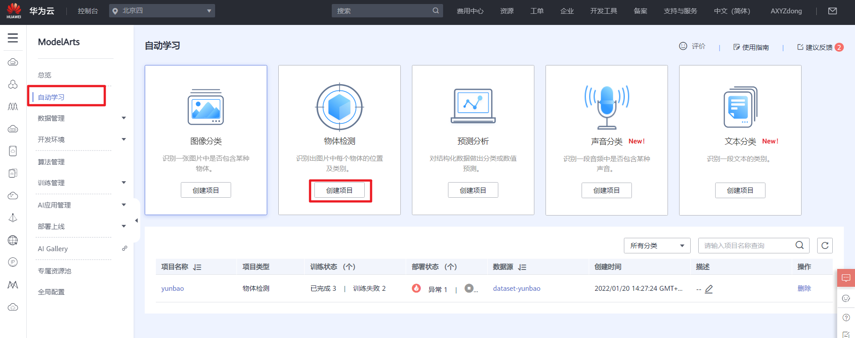855x338 pixels.
Task: Sort the table by 数据源
Action: (522, 267)
